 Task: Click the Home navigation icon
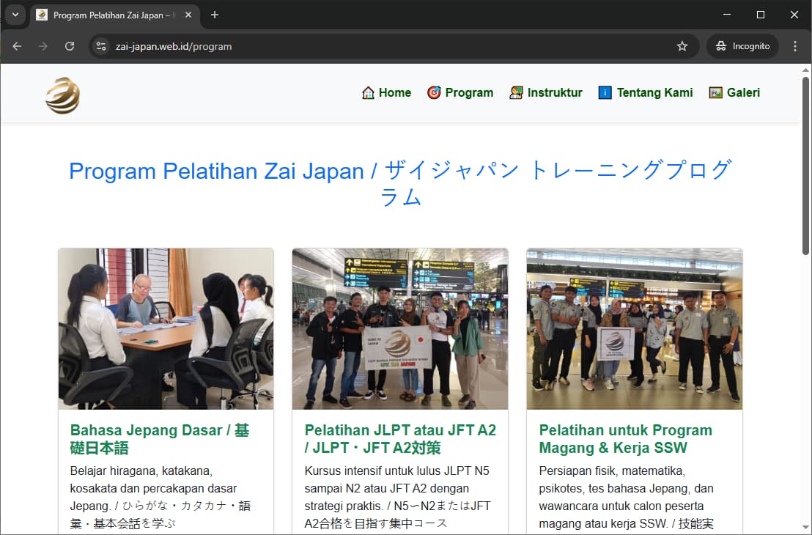[x=369, y=92]
